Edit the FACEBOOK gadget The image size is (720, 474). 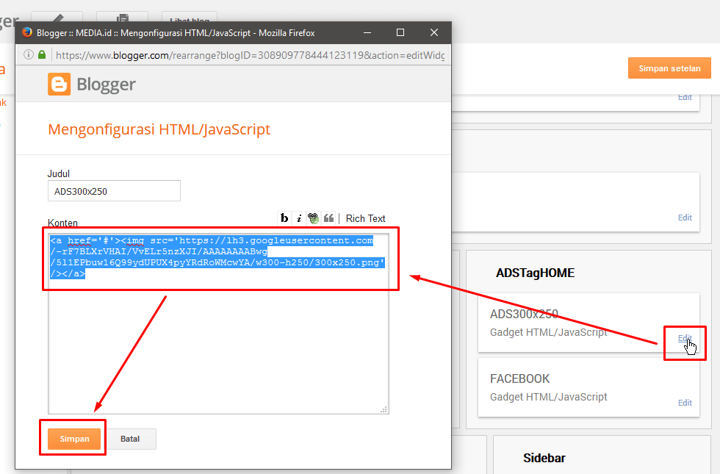pyautogui.click(x=685, y=403)
